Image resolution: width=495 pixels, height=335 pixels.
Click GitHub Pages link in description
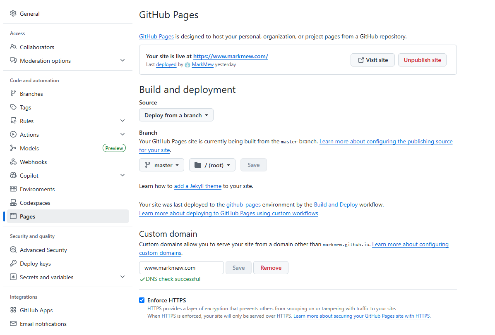coord(156,37)
